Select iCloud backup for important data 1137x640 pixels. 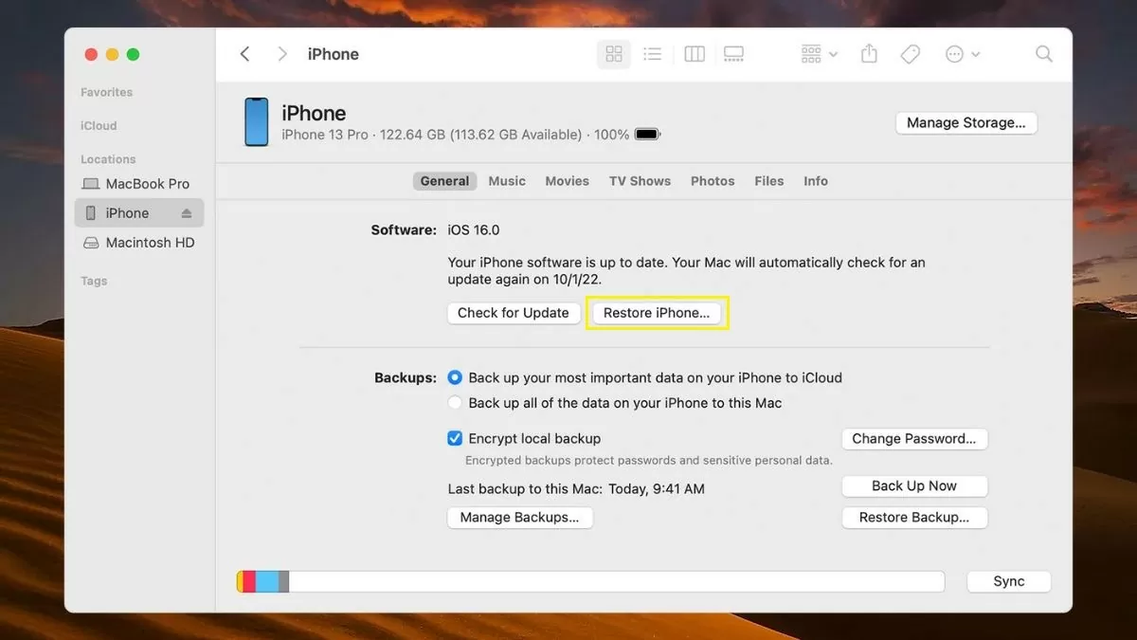pos(455,377)
